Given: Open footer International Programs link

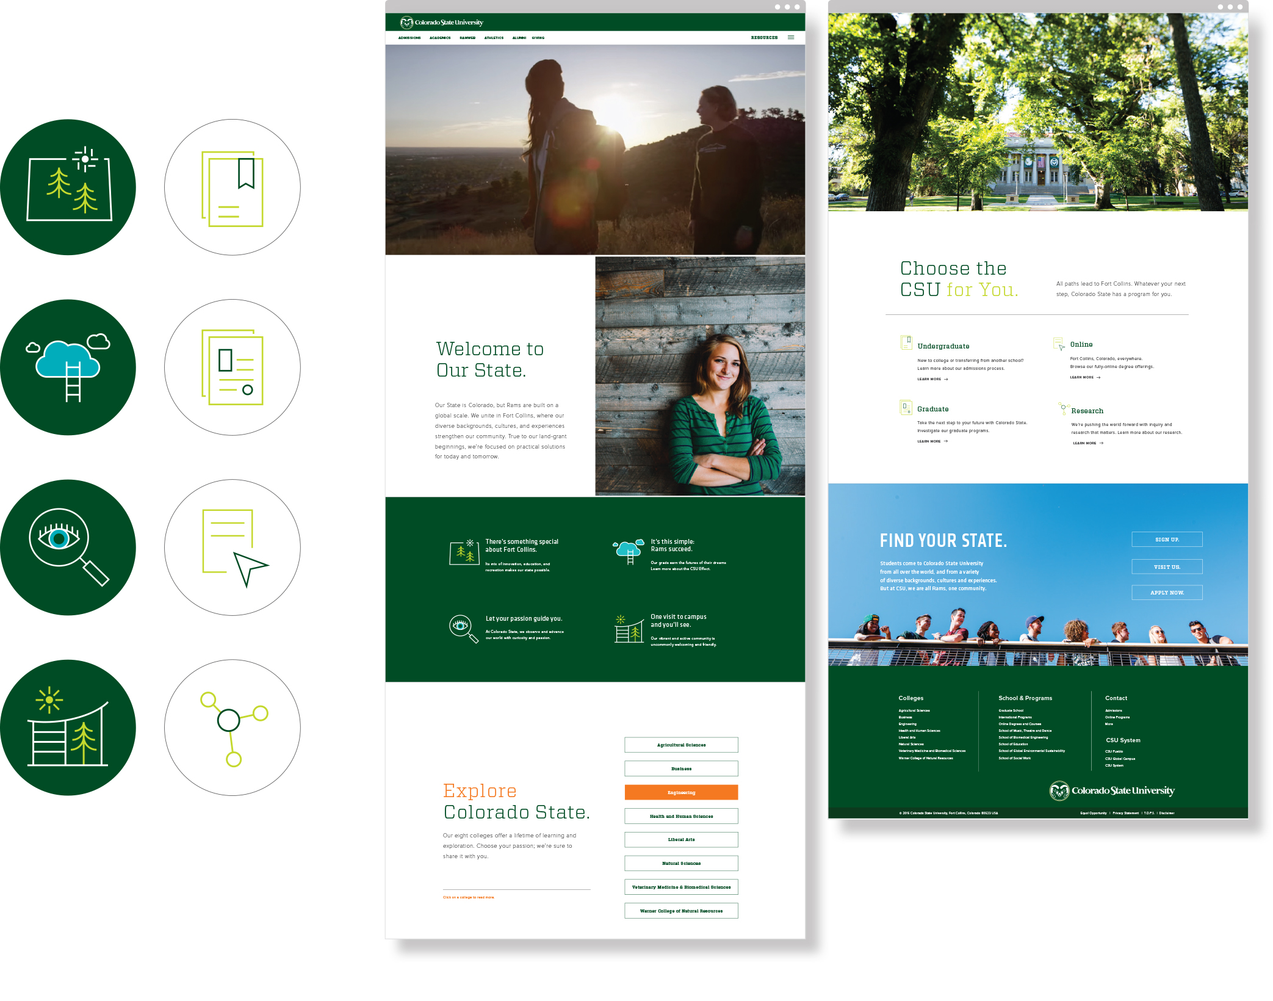Looking at the screenshot, I should (x=1015, y=717).
